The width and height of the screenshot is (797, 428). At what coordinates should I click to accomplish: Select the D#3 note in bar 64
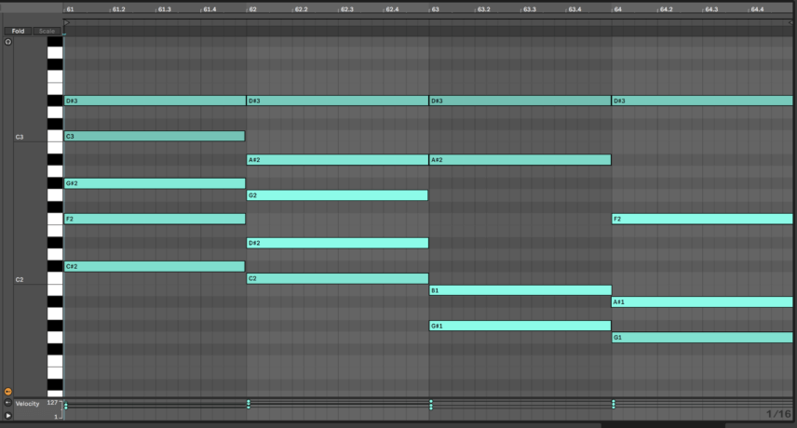[702, 100]
